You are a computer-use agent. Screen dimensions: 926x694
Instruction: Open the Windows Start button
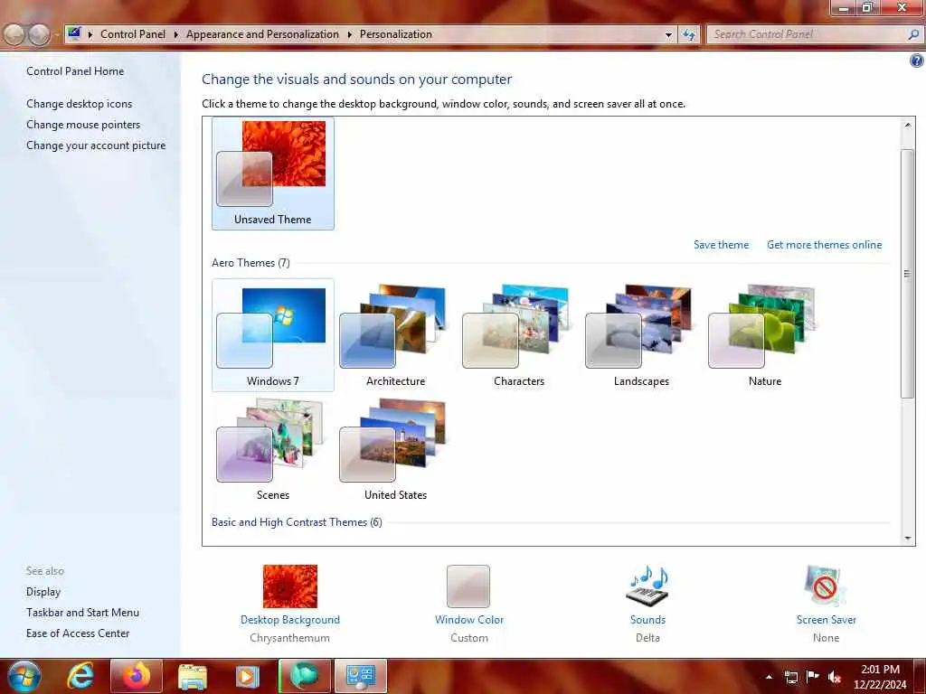(x=24, y=676)
